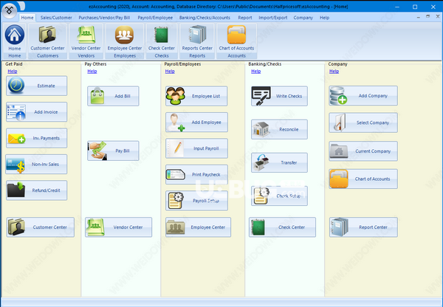Screen dimensions: 443x307
Task: Open the Help tab in menu bar
Action: pyautogui.click(x=324, y=18)
